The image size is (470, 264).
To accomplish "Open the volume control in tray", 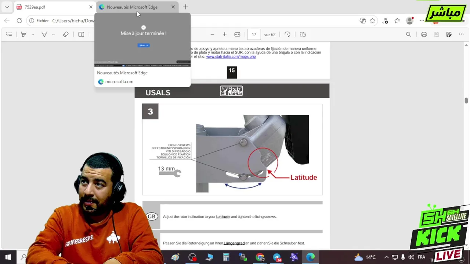I will click(411, 257).
